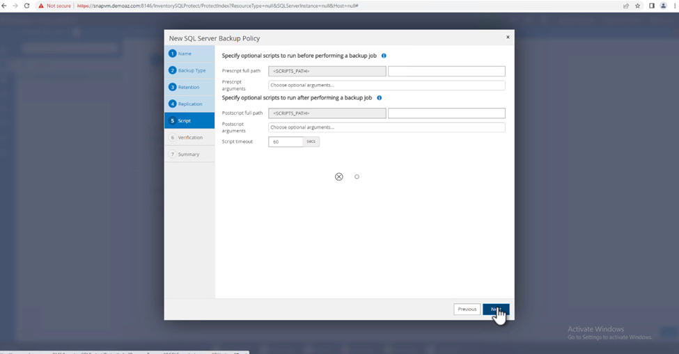The height and width of the screenshot is (354, 679).
Task: Click the Postscript SCRIPTS_PATH field
Action: (327, 113)
